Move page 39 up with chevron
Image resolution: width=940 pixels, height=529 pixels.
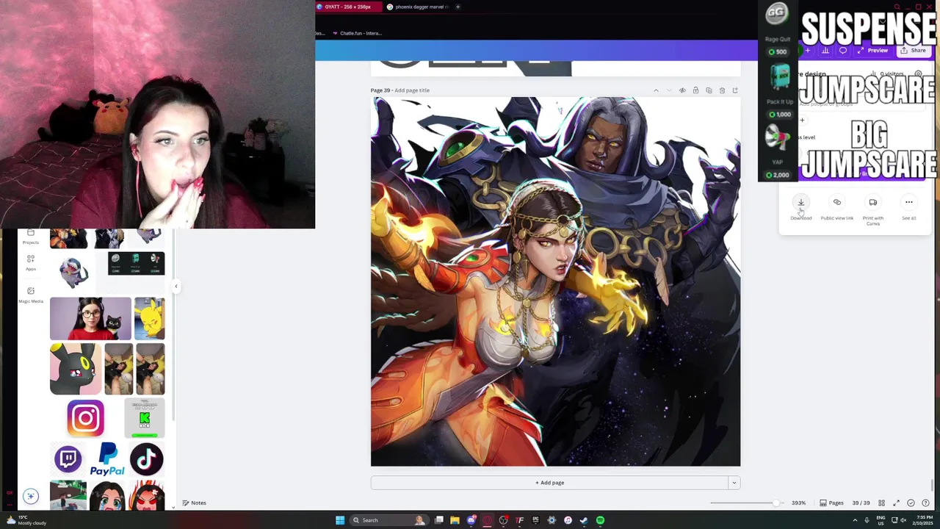656,90
